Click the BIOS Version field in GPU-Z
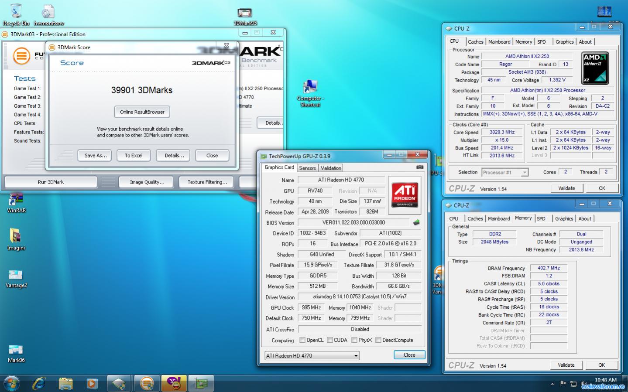This screenshot has height=392, width=628. click(353, 222)
